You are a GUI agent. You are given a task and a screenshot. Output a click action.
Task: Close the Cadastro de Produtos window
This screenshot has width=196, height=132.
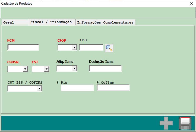click(191, 4)
